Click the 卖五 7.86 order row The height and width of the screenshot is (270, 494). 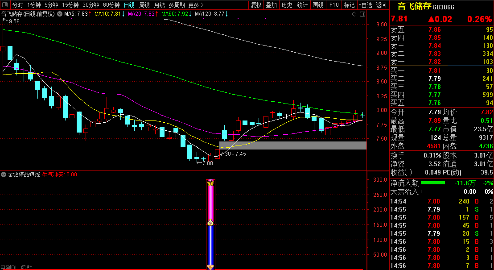click(442, 29)
